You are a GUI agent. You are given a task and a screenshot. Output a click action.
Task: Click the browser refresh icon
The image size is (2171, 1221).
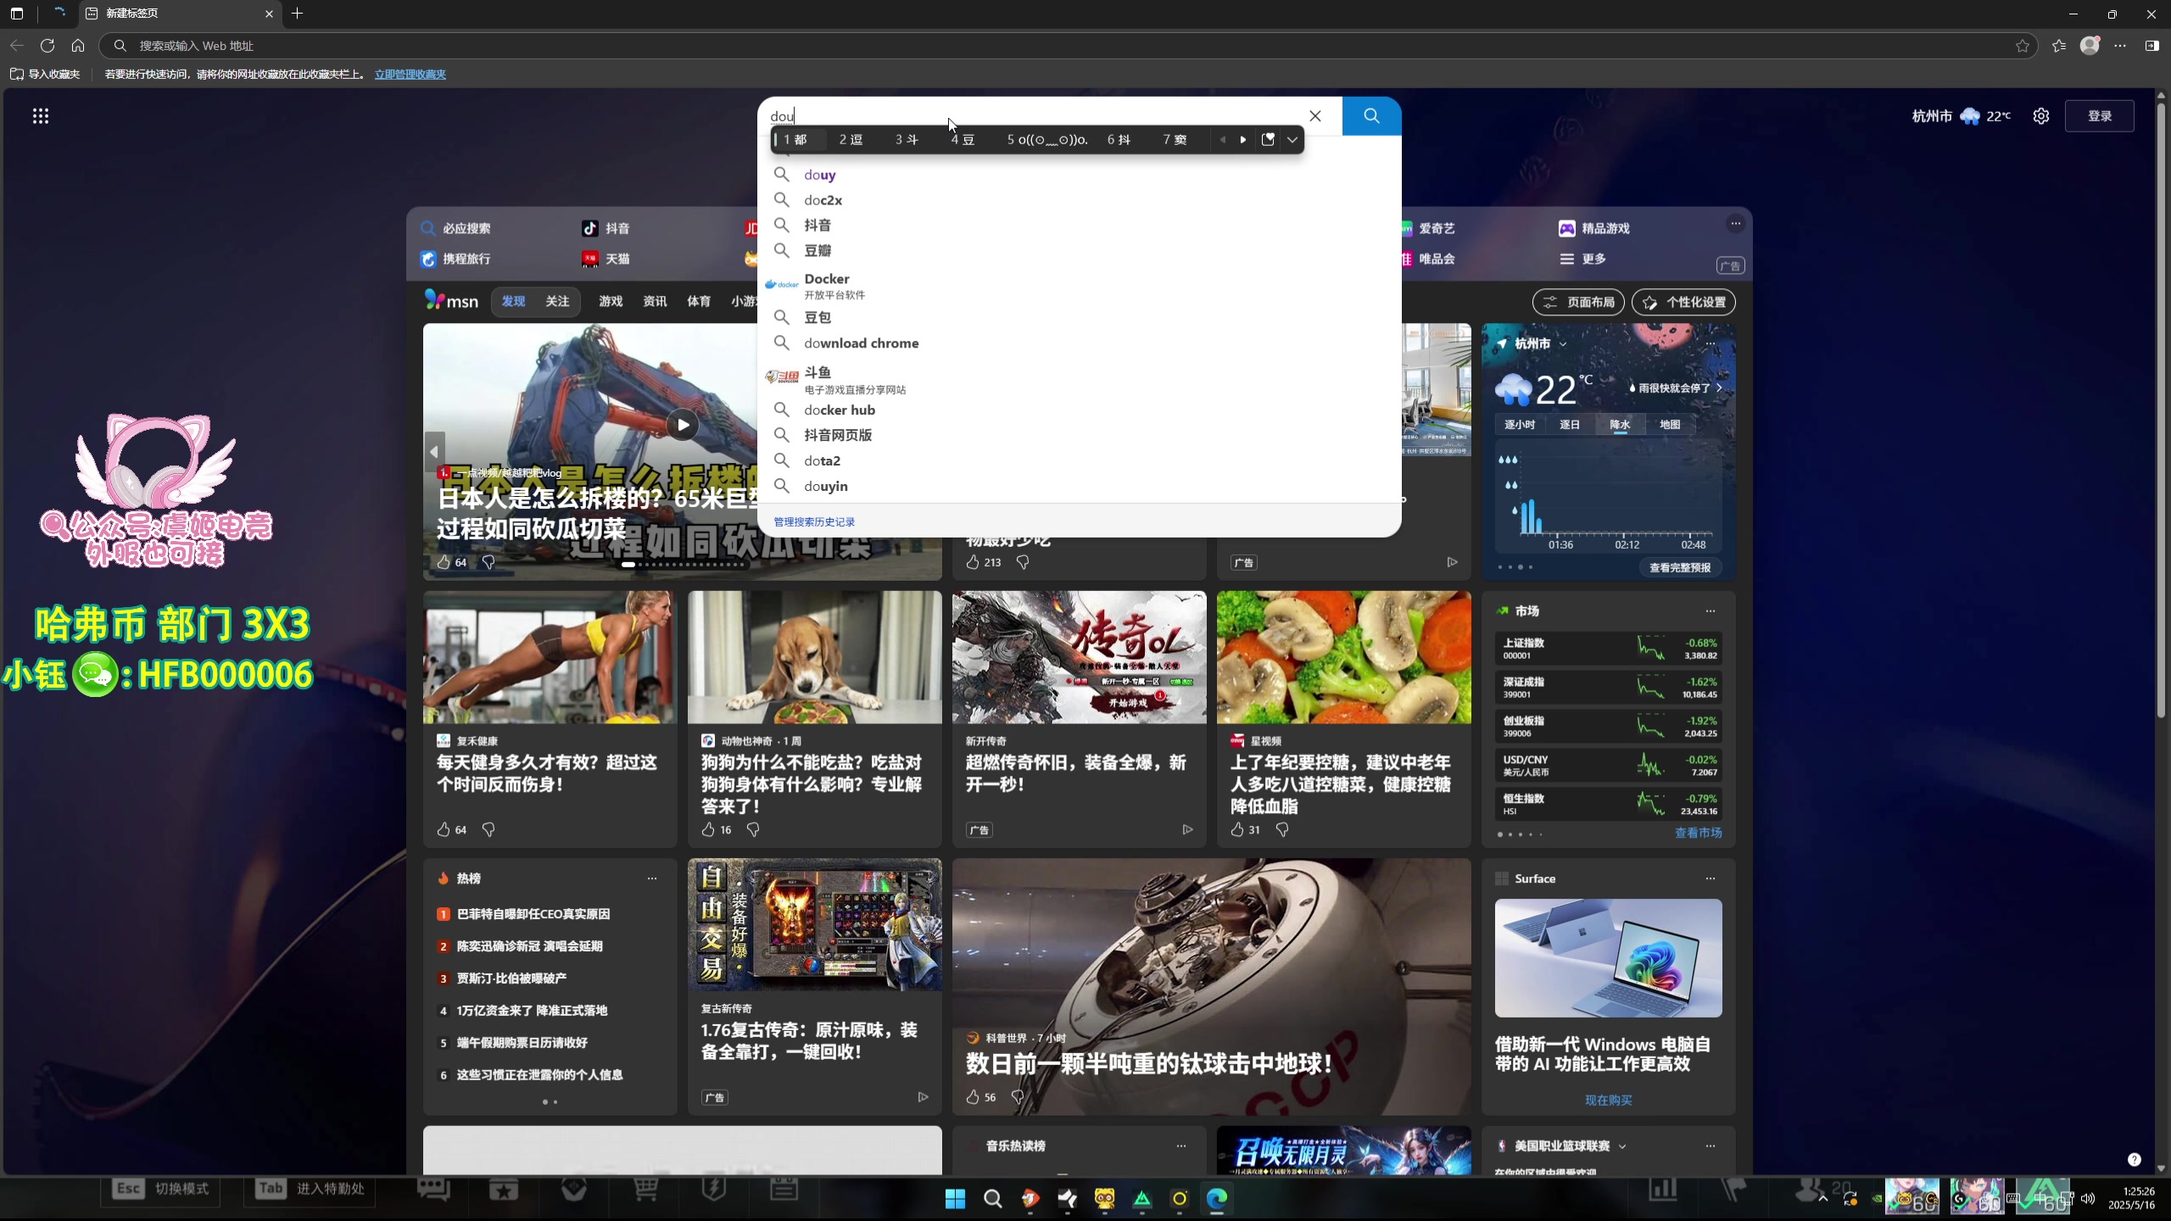[47, 46]
